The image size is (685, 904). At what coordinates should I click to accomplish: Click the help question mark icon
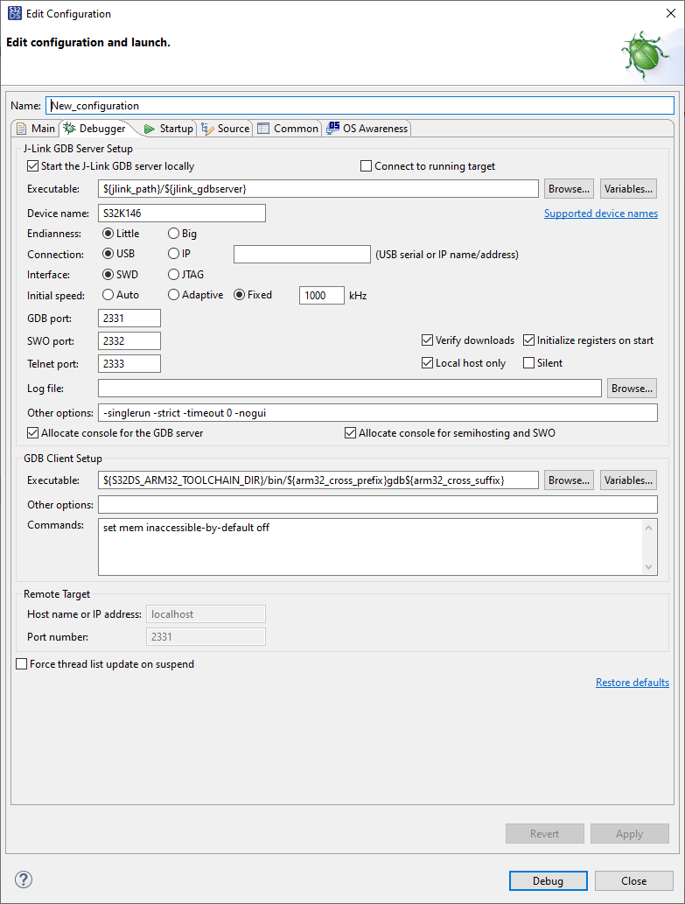24,879
